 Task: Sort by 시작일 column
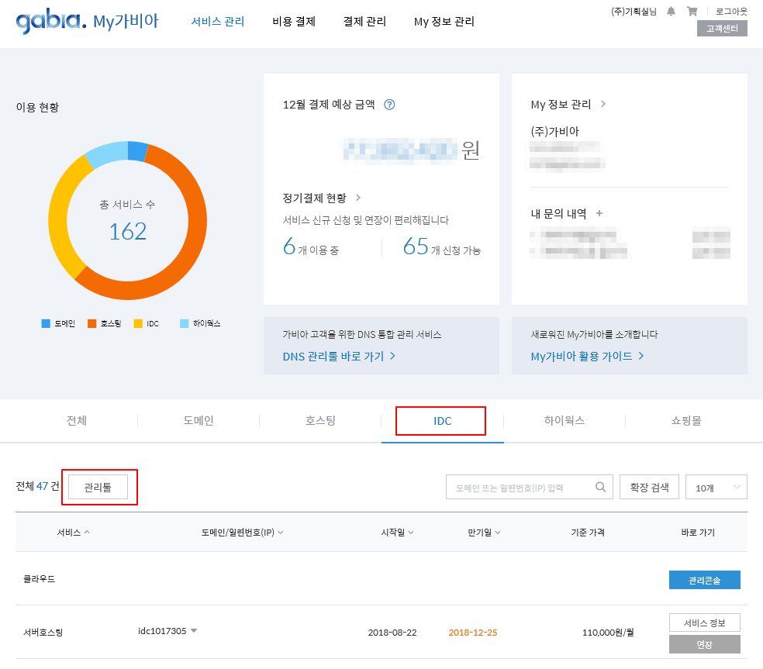click(x=397, y=533)
